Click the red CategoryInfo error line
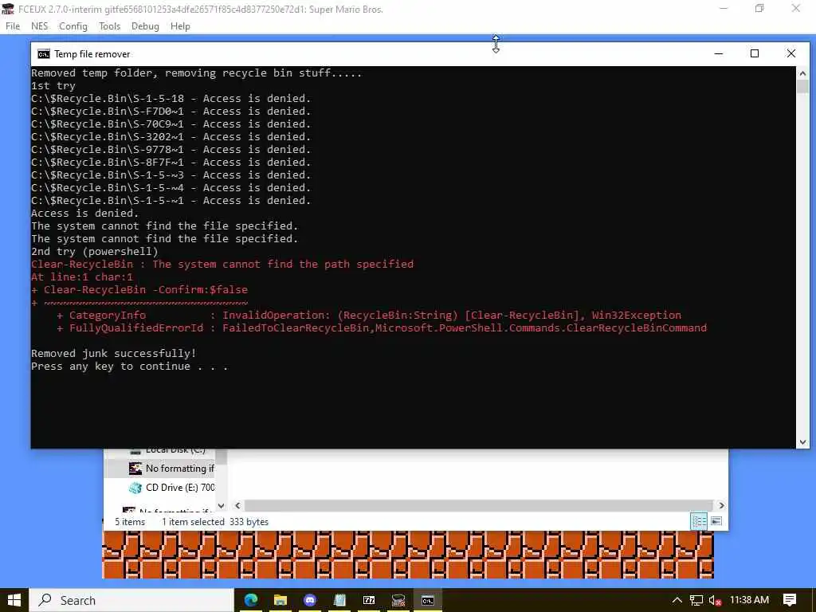Viewport: 816px width, 612px height. click(369, 316)
